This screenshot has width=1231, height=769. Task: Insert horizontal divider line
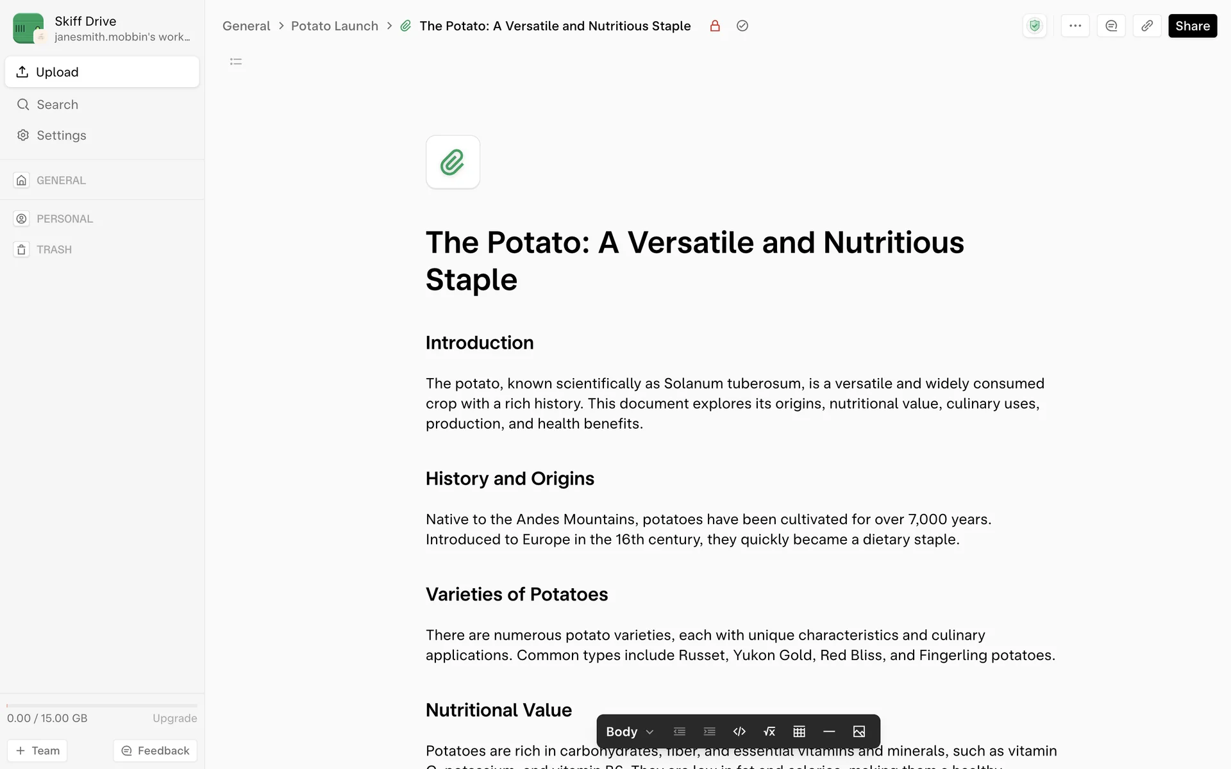[x=829, y=731]
